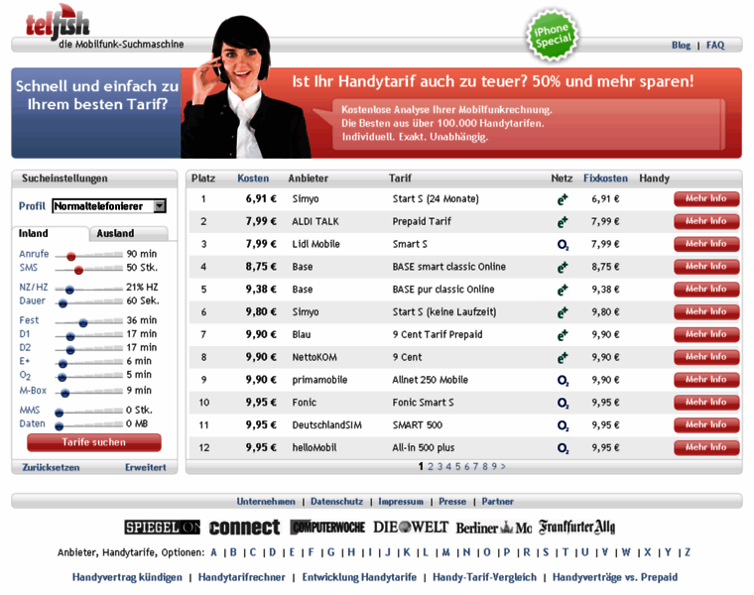
Task: Click the O2 icon in Fonic row
Action: click(563, 404)
